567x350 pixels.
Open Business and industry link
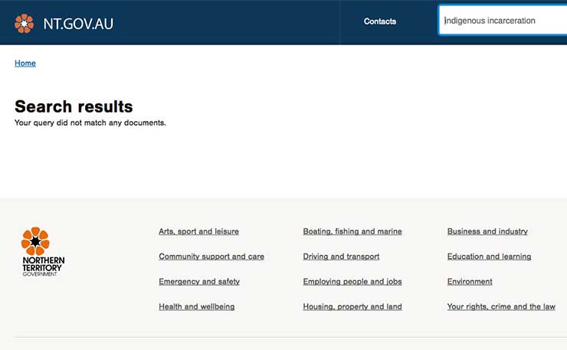487,231
